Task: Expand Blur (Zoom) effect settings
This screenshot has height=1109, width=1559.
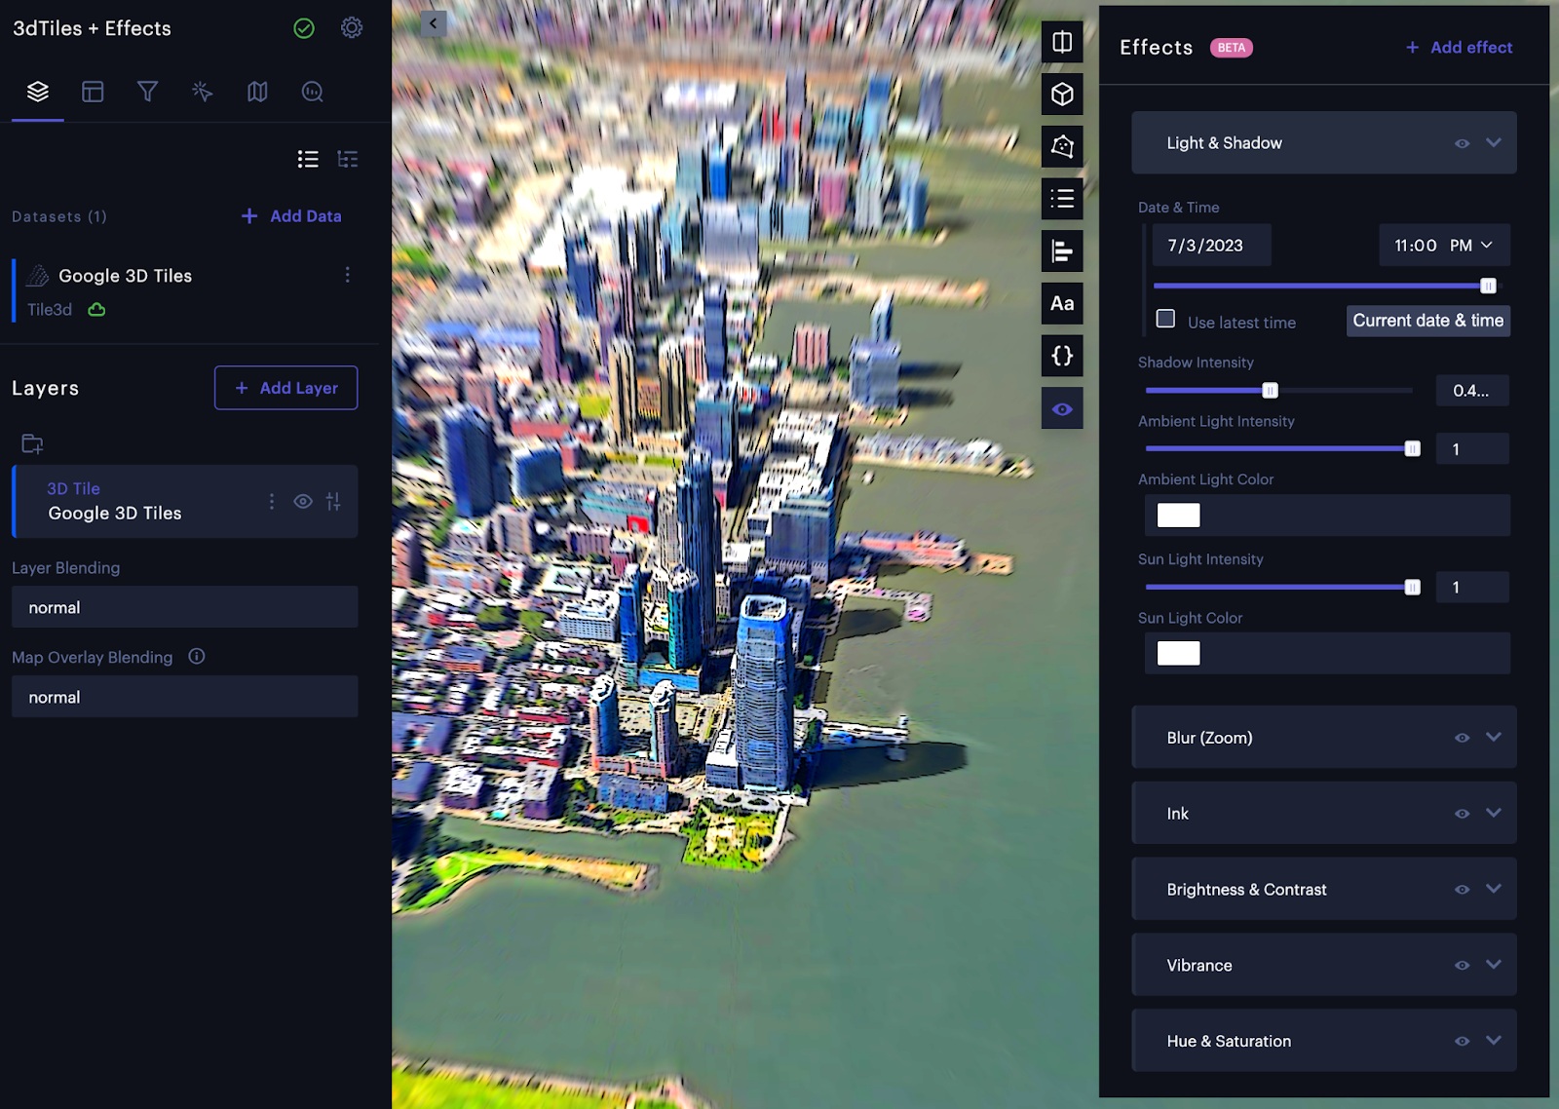Action: (1494, 737)
